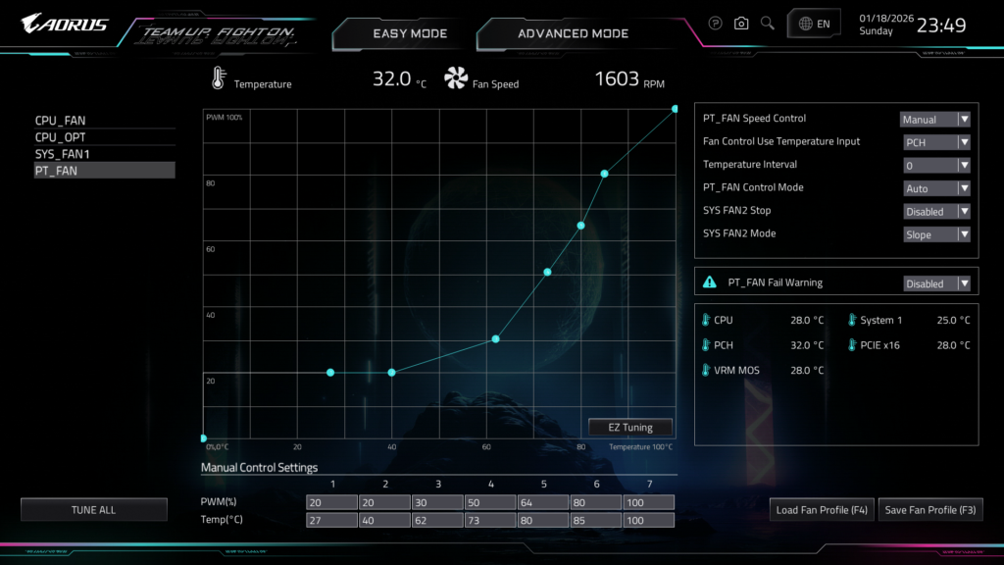This screenshot has height=565, width=1004.
Task: Expand SYS FAN2 Mode Slope dropdown
Action: coord(935,234)
